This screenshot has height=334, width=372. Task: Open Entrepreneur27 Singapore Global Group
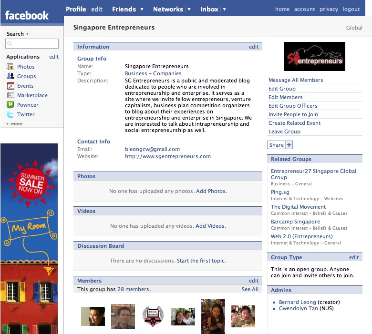(314, 174)
